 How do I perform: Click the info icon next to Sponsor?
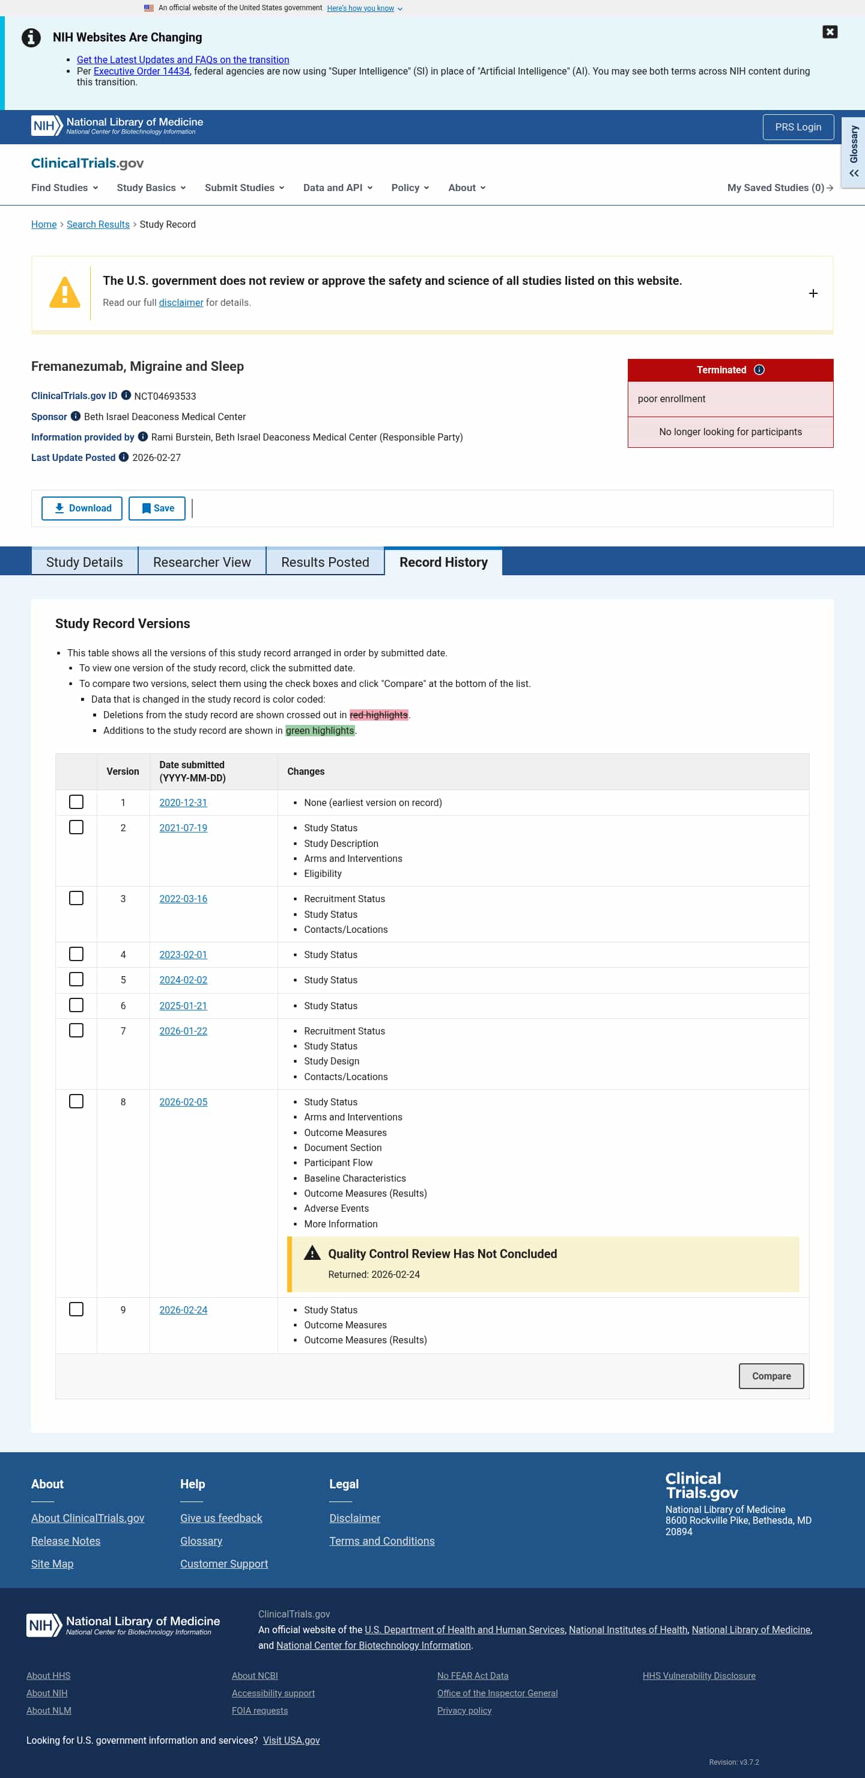76,416
